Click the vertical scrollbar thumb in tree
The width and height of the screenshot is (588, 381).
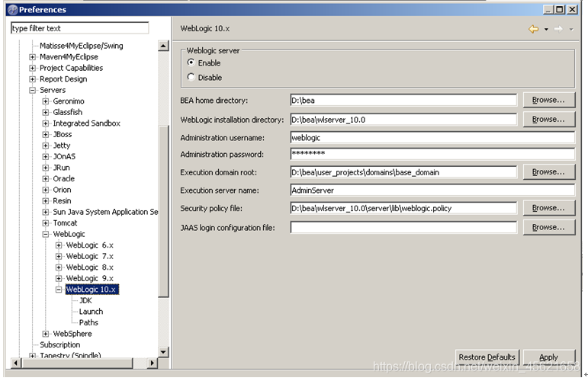click(163, 211)
